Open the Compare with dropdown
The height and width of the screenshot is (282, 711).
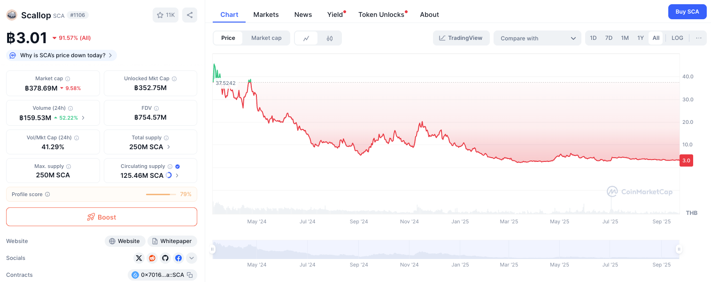538,38
